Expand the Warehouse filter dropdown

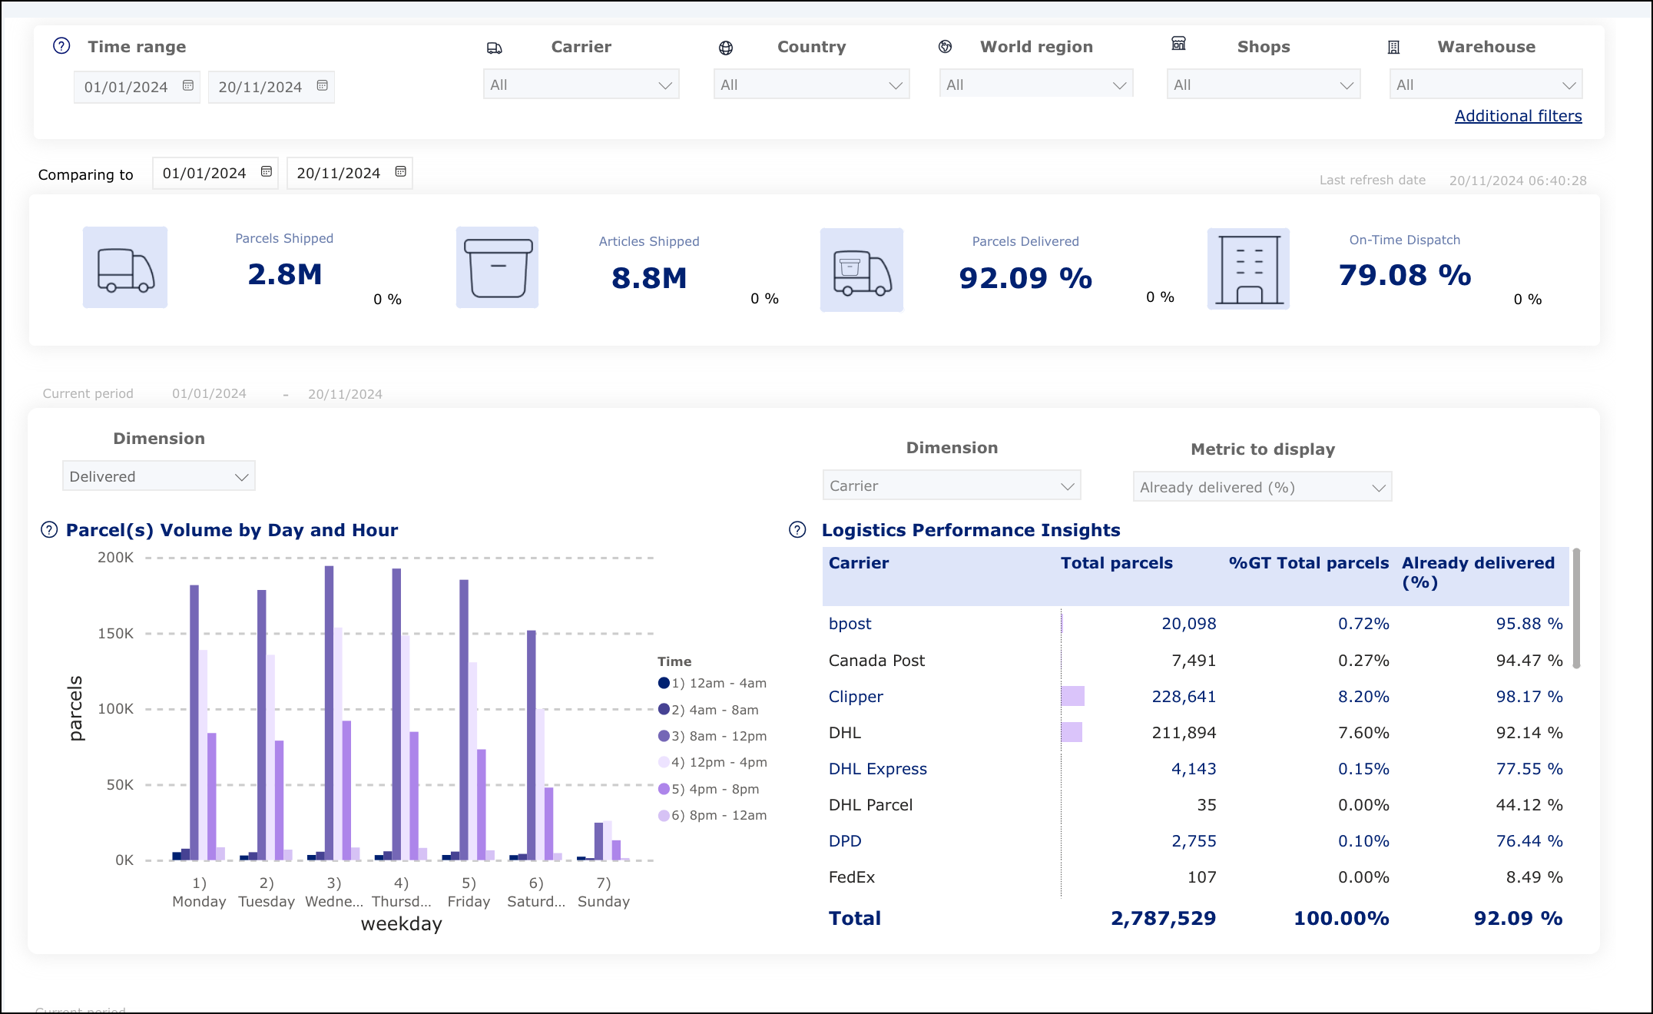pyautogui.click(x=1486, y=85)
